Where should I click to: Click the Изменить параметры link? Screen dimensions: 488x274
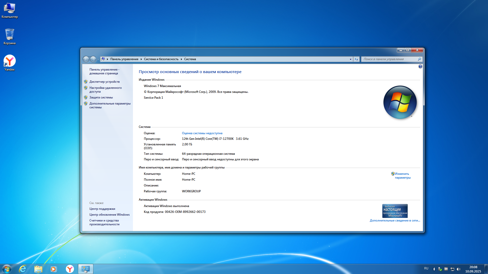coord(402,176)
